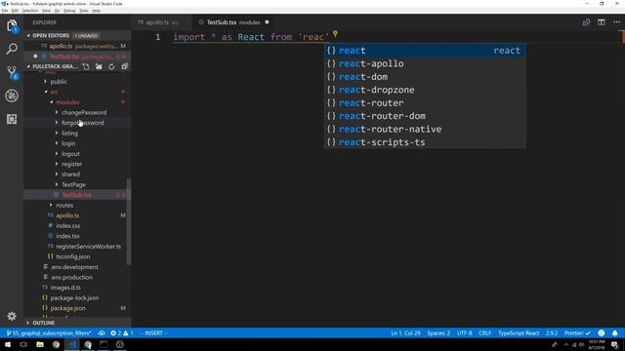Open apollo.ts in the src tree
Viewport: 625px width, 351px height.
tap(67, 215)
